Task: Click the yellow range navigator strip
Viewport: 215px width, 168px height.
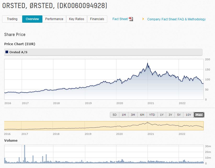Action: [104, 126]
